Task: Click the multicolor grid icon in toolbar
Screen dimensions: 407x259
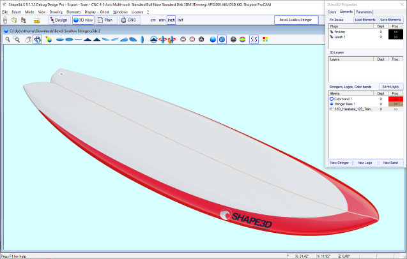Action: 265,40
